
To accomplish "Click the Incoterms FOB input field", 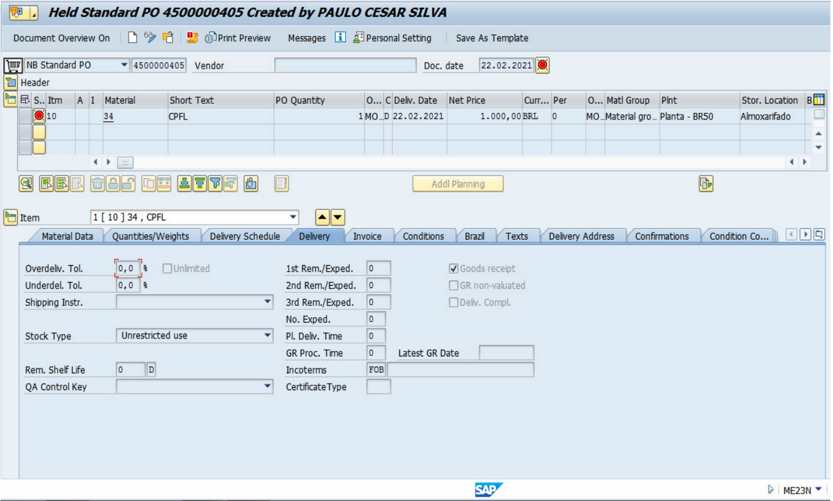I will [377, 370].
